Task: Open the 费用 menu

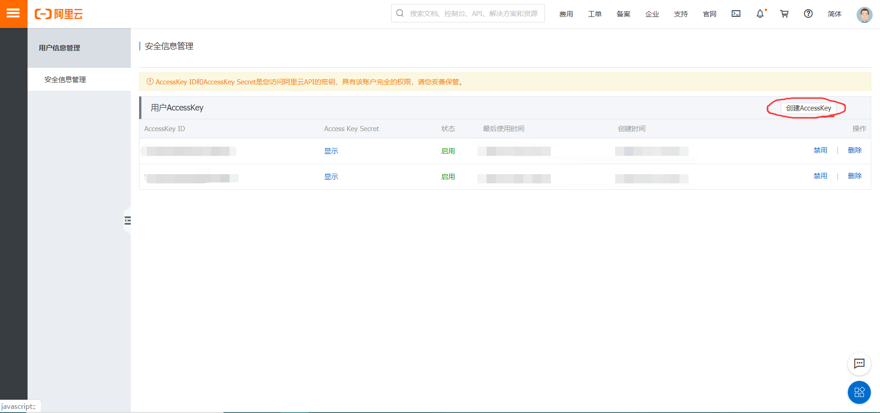Action: [566, 14]
